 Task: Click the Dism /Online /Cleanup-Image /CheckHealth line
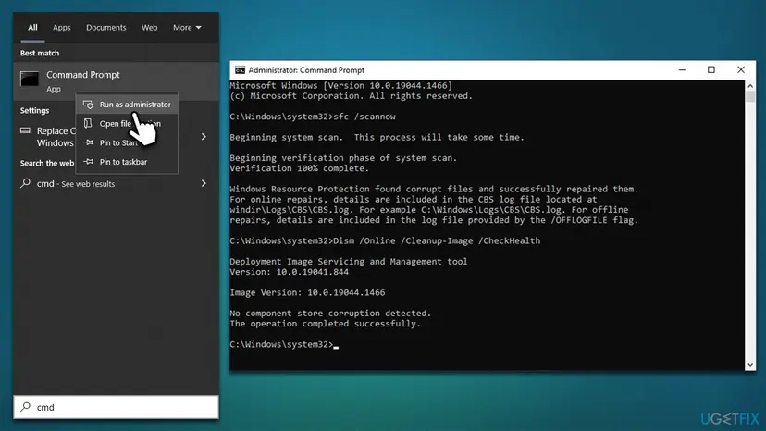pyautogui.click(x=385, y=240)
